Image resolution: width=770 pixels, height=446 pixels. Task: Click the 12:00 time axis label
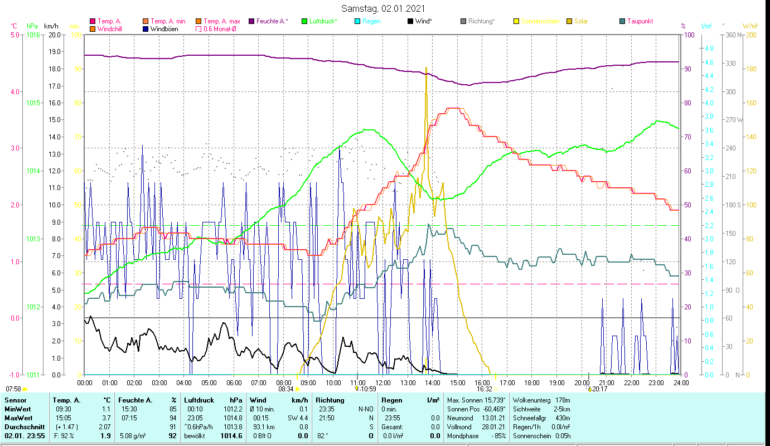click(x=382, y=382)
